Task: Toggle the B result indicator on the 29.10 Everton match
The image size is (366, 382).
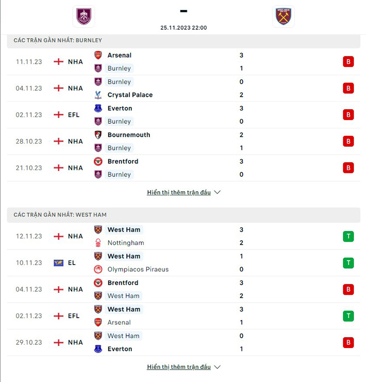Action: (x=348, y=343)
